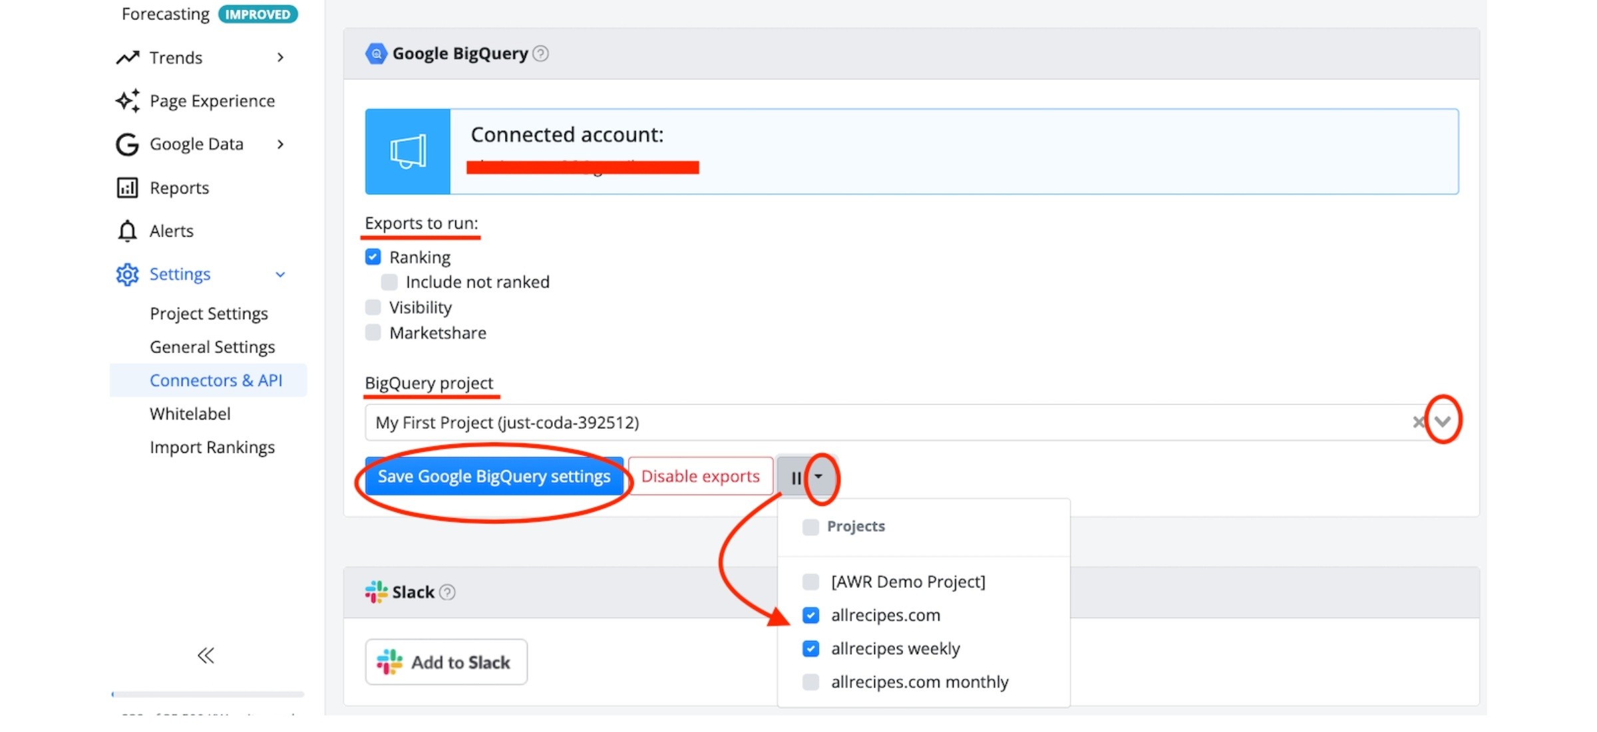Clear the selected BigQuery project

coord(1418,422)
